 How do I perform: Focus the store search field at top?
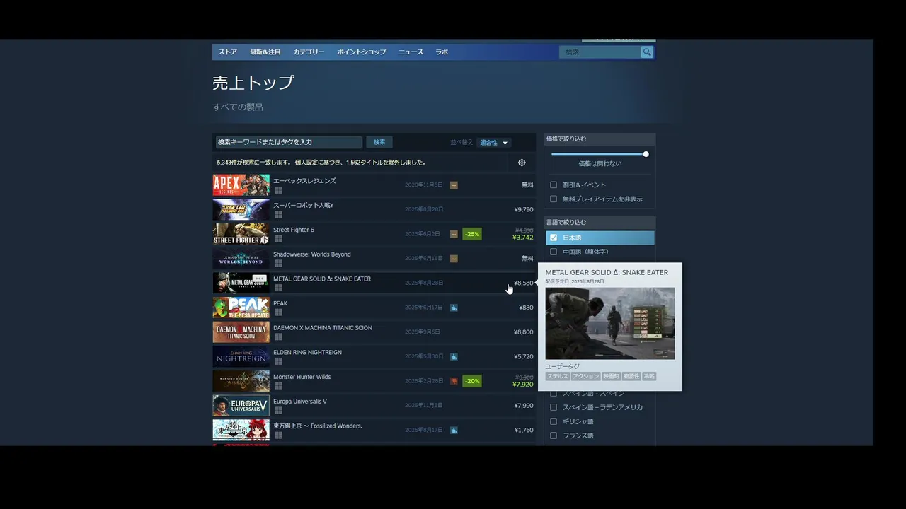coord(600,52)
